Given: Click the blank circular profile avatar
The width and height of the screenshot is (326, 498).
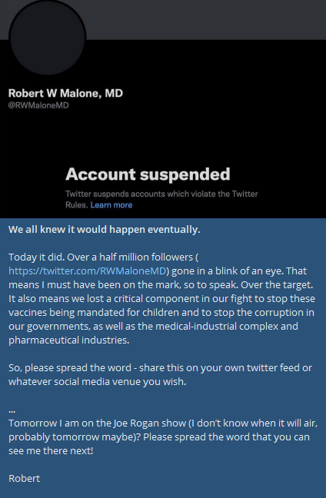Looking at the screenshot, I should point(48,37).
